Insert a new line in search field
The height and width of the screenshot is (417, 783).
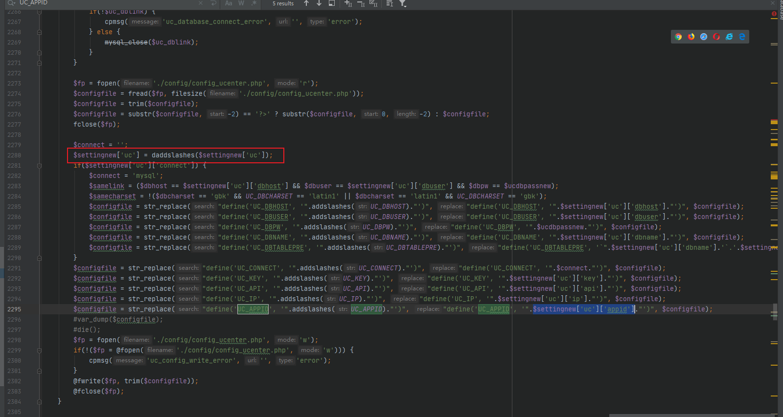coord(213,3)
